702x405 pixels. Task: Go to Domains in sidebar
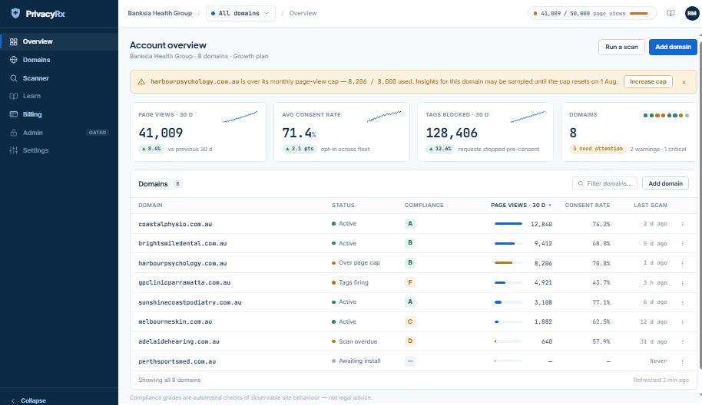(x=59, y=60)
